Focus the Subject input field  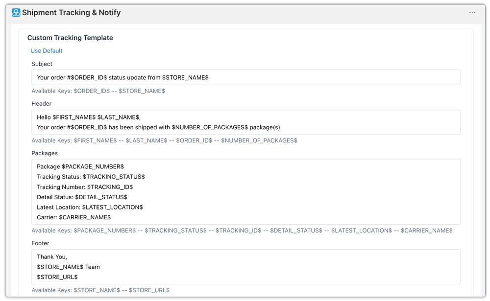pyautogui.click(x=245, y=77)
